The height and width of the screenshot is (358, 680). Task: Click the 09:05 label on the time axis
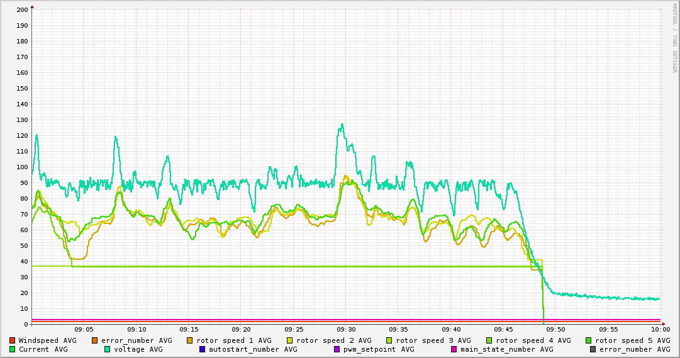tap(84, 329)
